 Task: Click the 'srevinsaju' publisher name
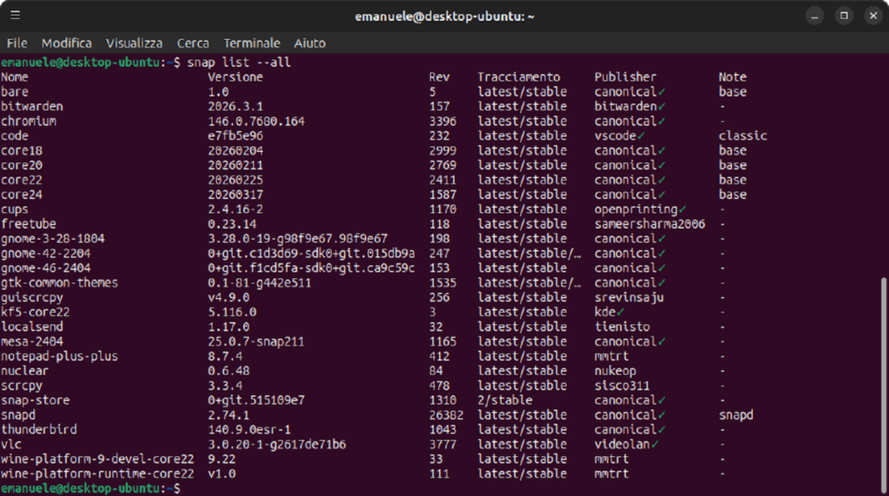point(629,297)
